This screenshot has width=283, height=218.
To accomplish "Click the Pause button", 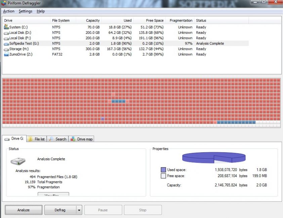I will coord(103,210).
